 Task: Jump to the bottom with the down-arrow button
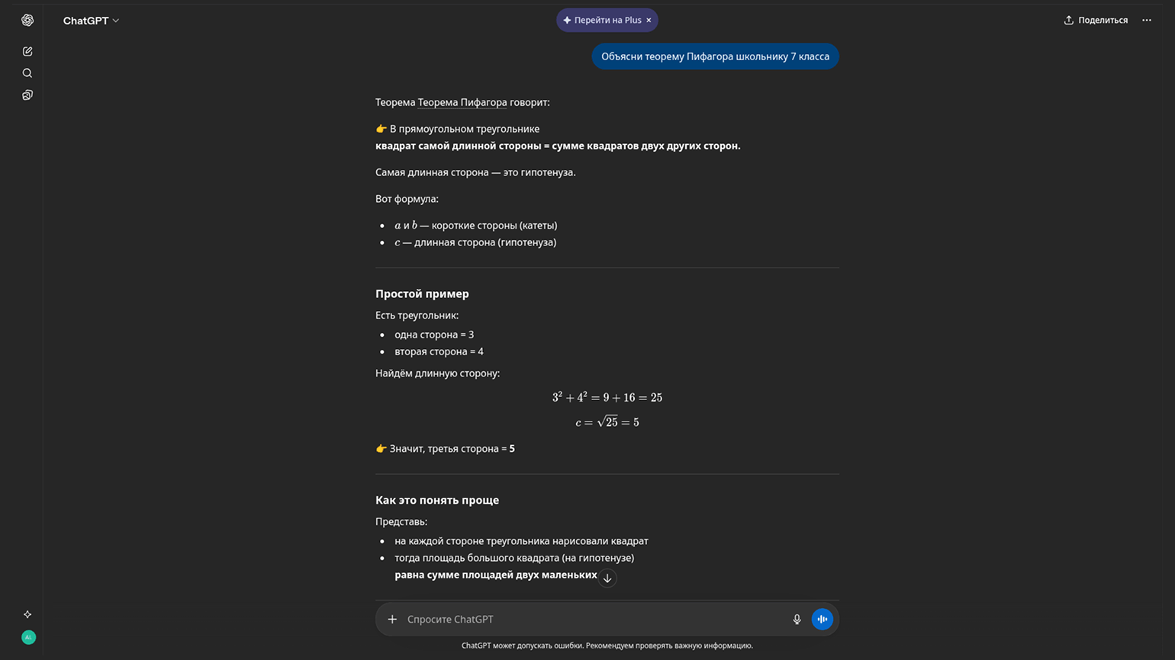click(x=607, y=578)
